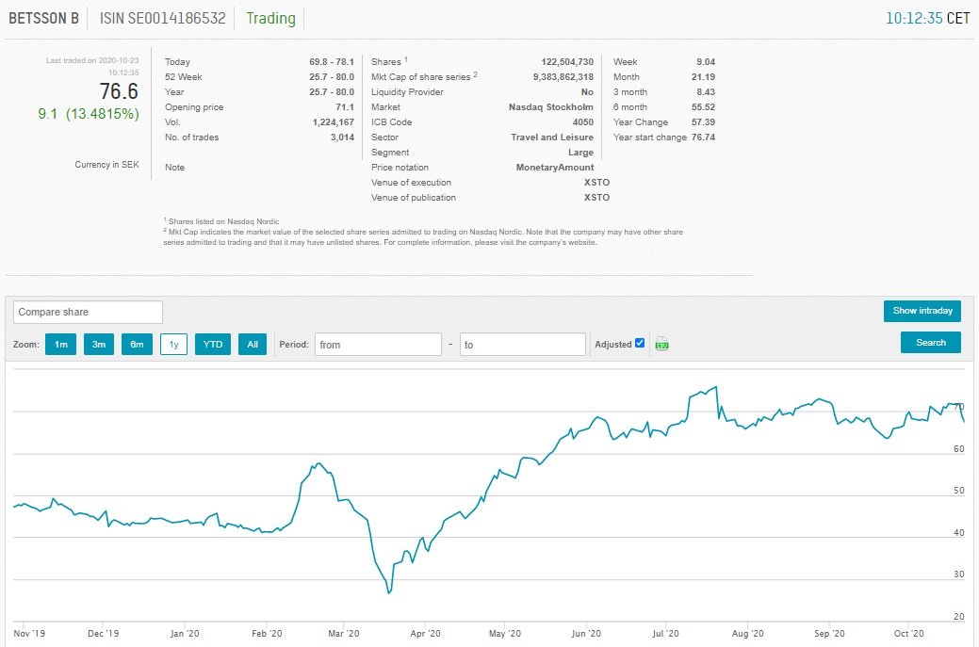Select the 1y zoom range
This screenshot has height=647, width=979.
(x=174, y=345)
